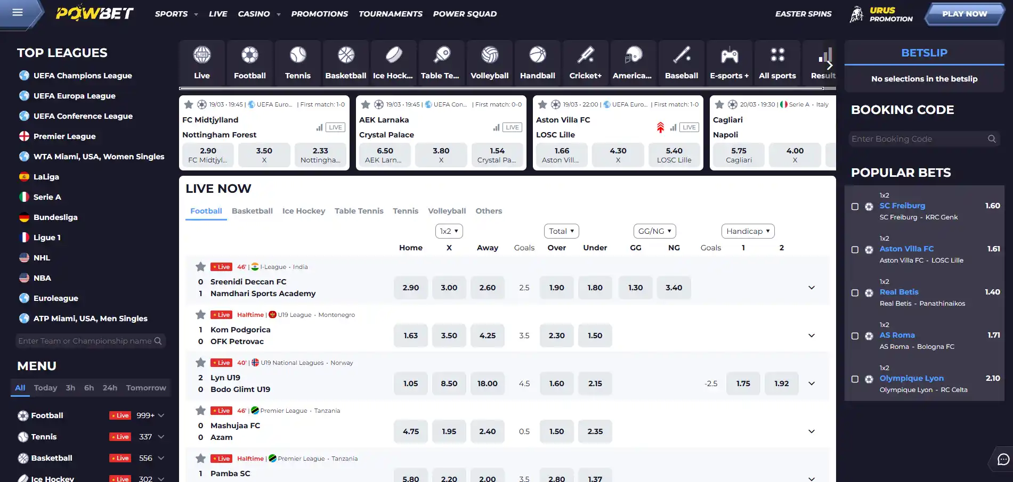The height and width of the screenshot is (482, 1013).
Task: Tick the Olympique Lyon popular bet checkbox
Action: tap(855, 379)
